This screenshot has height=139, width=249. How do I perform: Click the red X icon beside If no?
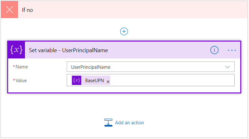(10, 10)
